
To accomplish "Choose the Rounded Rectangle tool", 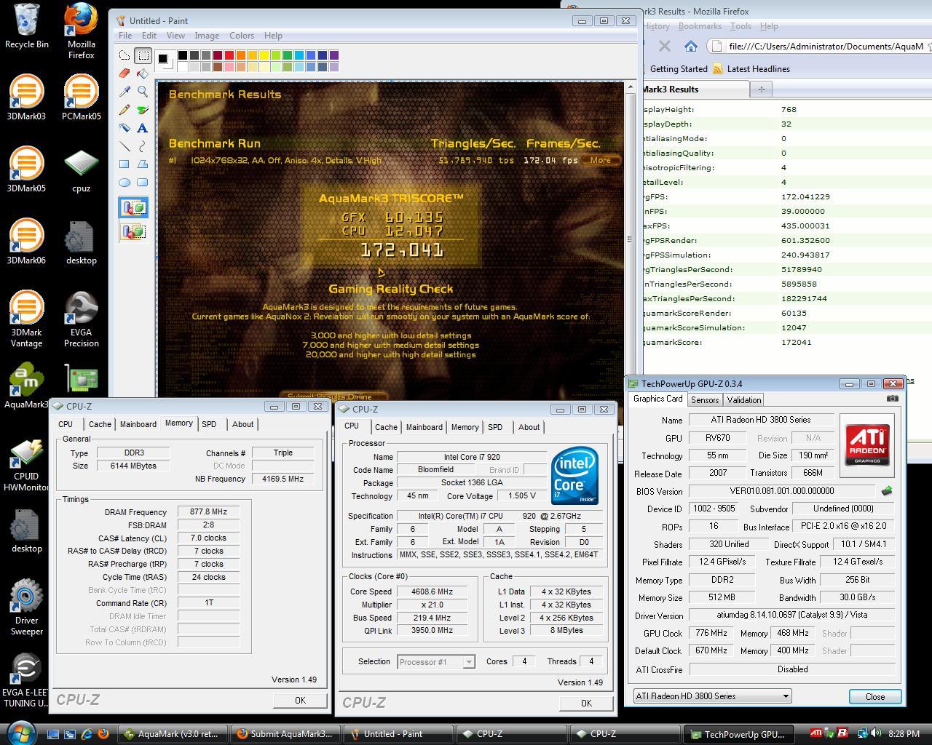I will (x=143, y=183).
